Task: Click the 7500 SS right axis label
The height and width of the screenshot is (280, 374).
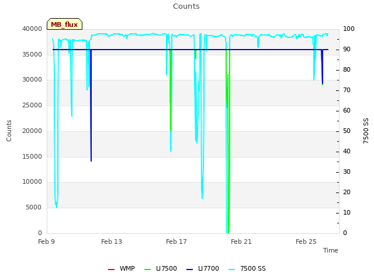Action: pyautogui.click(x=366, y=131)
